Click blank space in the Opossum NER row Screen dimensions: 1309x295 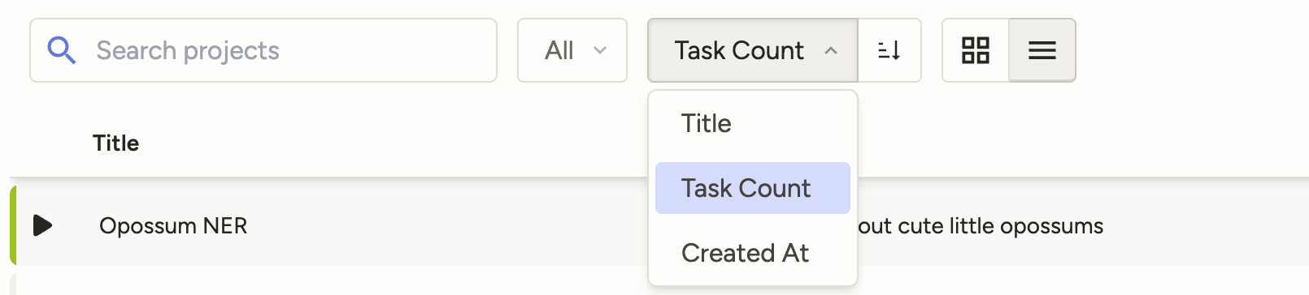447,225
